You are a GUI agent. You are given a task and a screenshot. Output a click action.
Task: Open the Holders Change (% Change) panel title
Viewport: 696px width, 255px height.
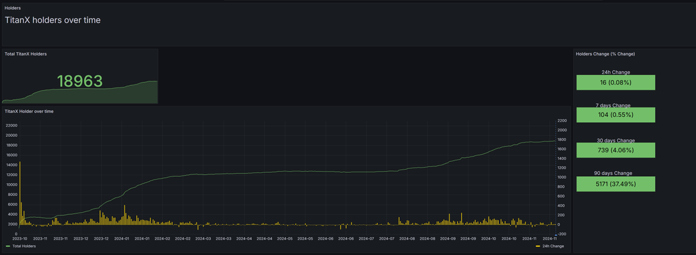pyautogui.click(x=605, y=54)
